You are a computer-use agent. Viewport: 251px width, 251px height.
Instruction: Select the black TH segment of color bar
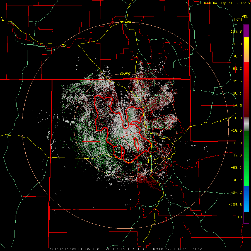tap(246, 217)
